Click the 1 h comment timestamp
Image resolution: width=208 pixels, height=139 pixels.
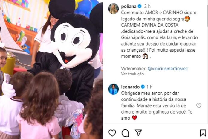click(149, 87)
